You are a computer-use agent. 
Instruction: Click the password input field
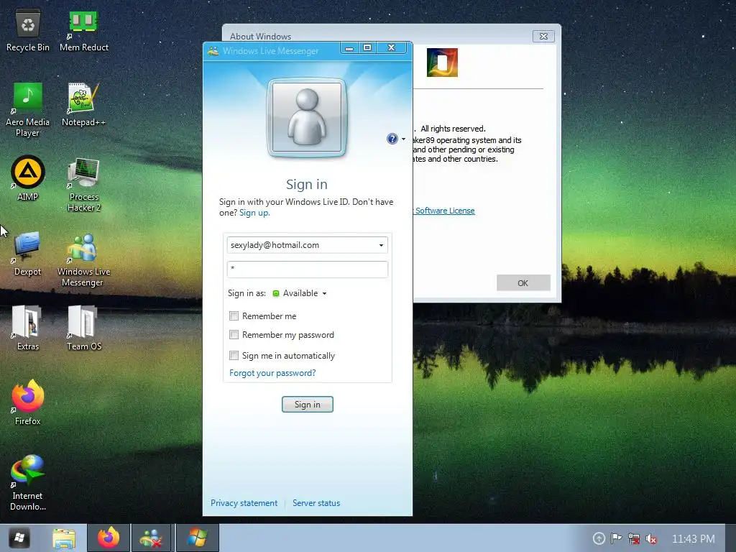click(x=308, y=270)
